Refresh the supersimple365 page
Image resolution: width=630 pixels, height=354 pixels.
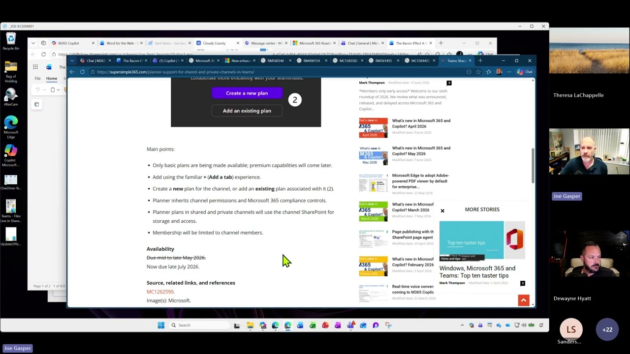click(82, 72)
